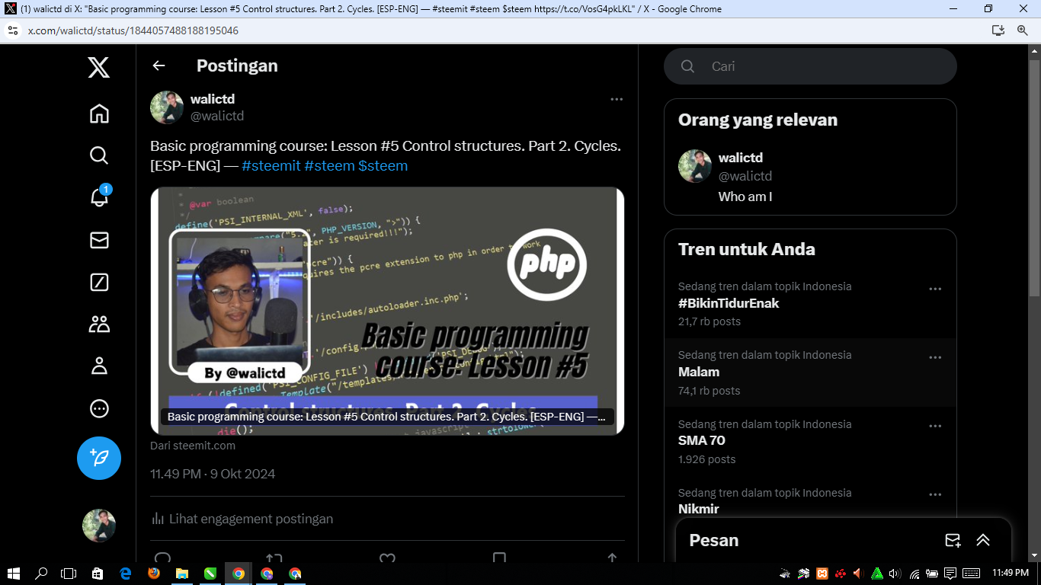Open the @walictd handle under the post author
Image resolution: width=1041 pixels, height=585 pixels.
click(217, 116)
